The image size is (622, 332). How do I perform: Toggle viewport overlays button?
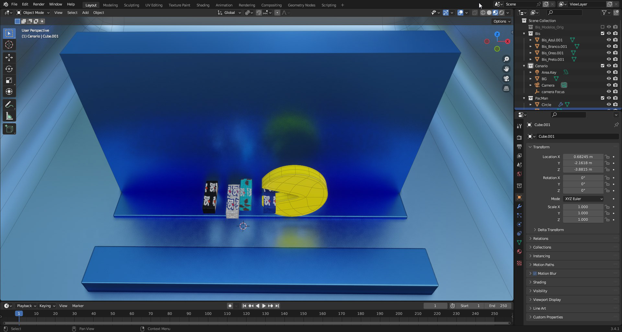[460, 13]
